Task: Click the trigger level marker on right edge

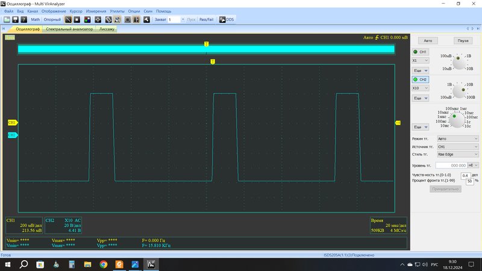Action: (x=398, y=123)
